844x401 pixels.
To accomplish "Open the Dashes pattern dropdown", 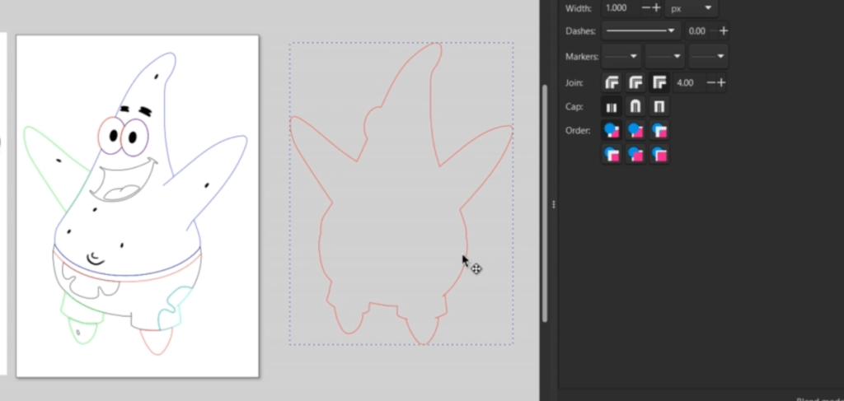I will pos(640,31).
